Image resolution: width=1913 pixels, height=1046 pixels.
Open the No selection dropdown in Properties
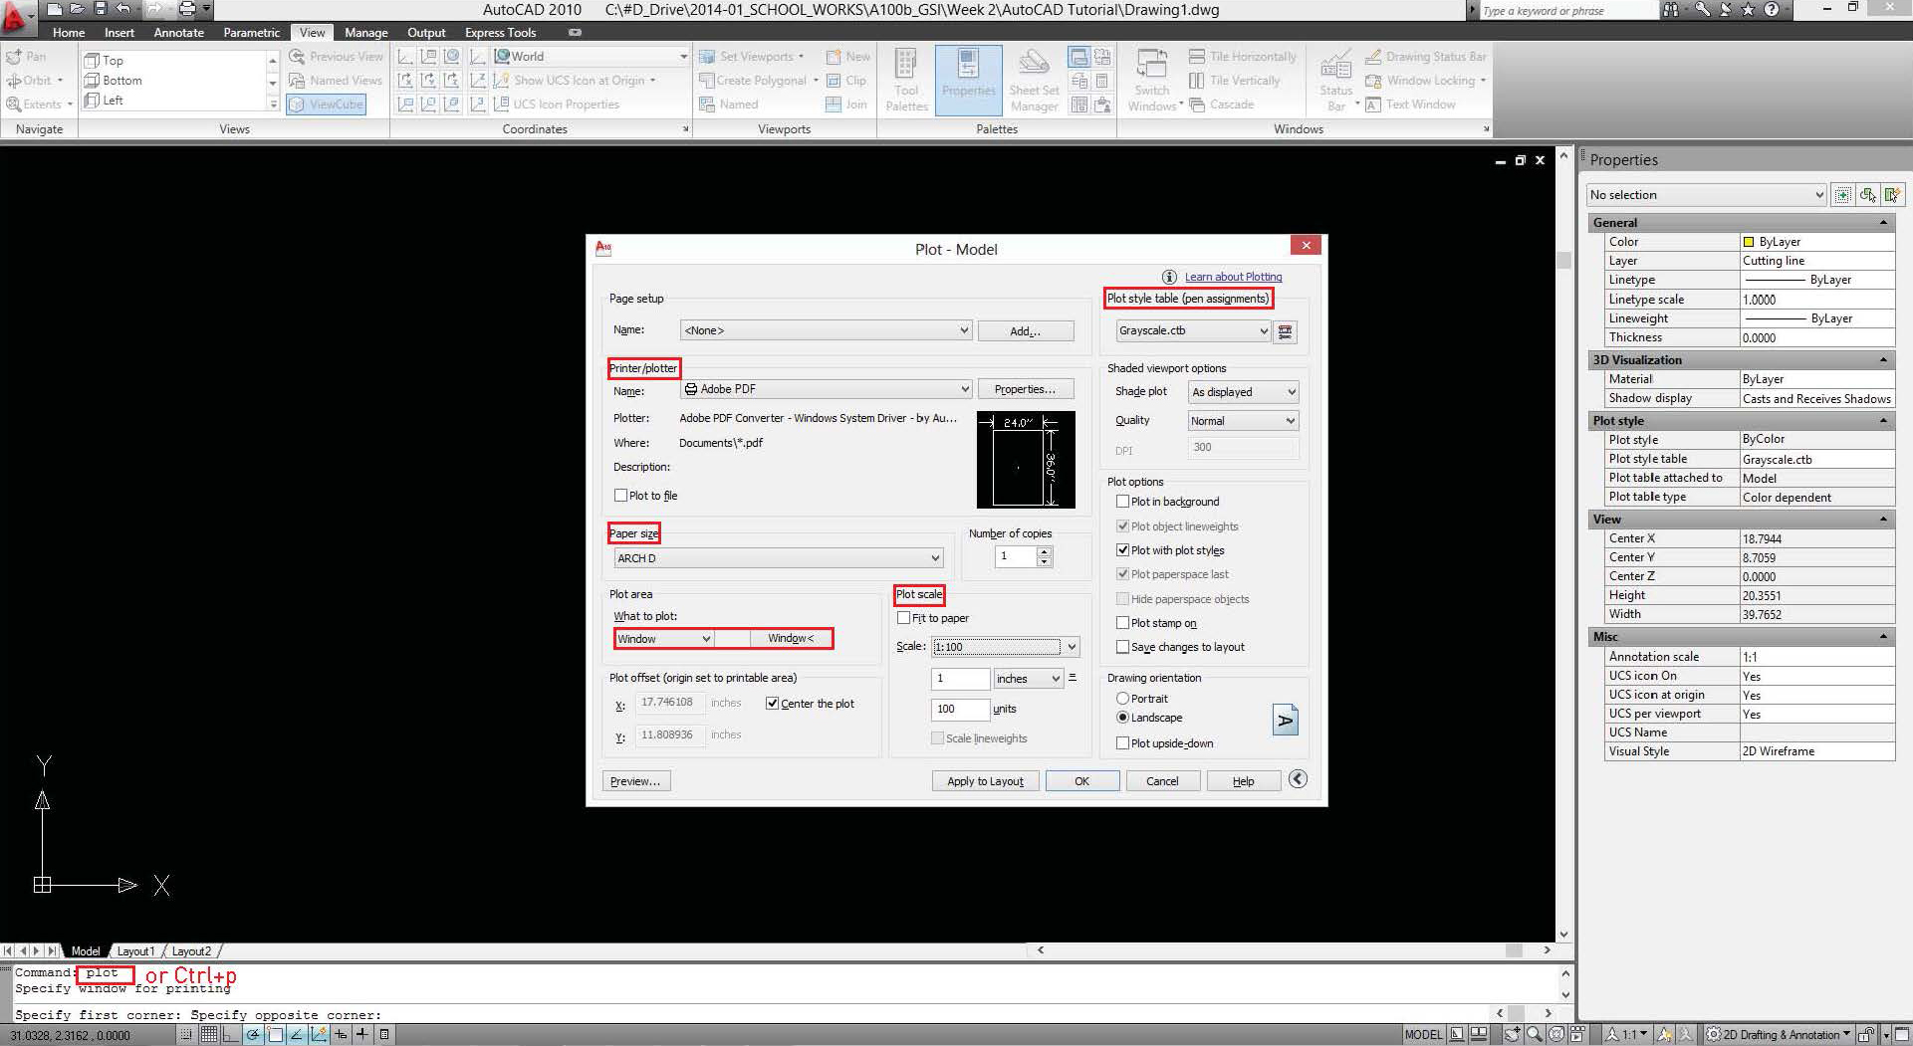point(1707,195)
